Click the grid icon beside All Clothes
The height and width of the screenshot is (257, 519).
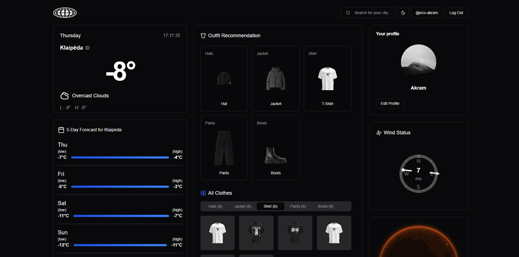[x=203, y=193]
